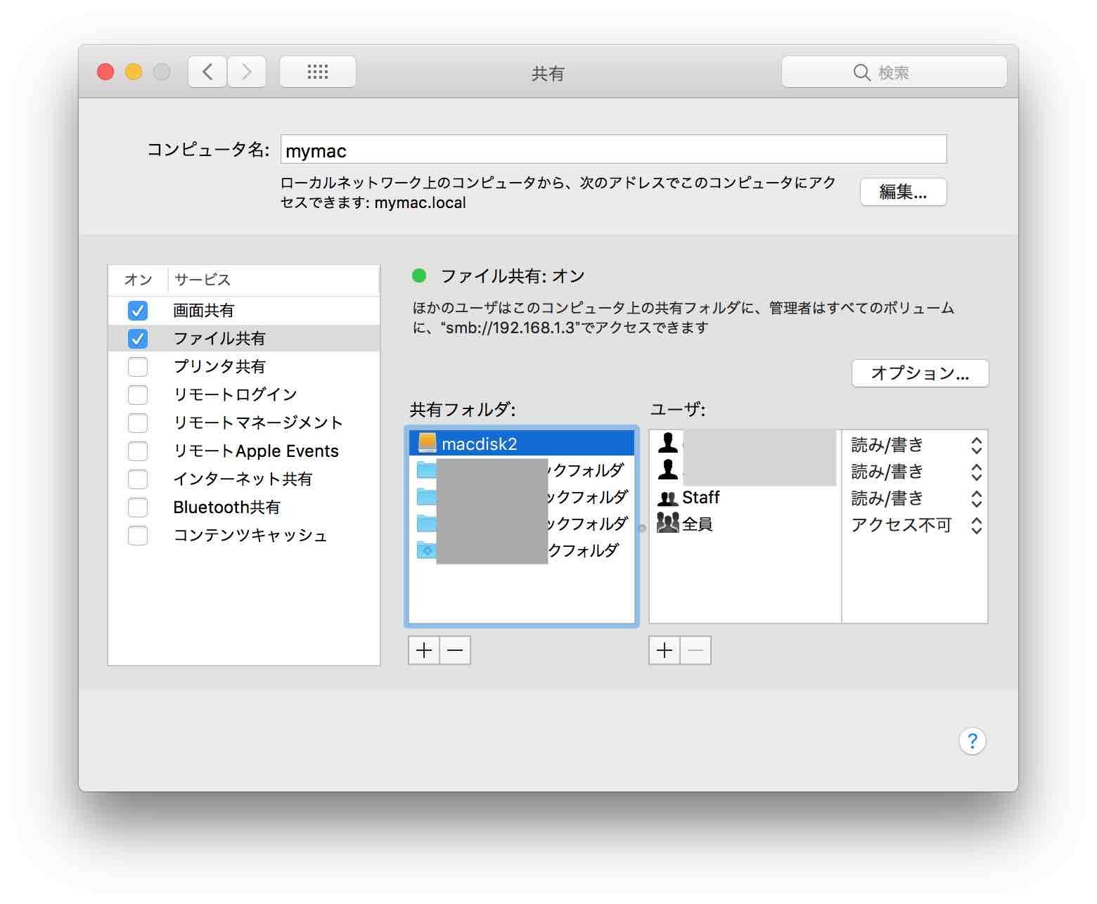Image resolution: width=1097 pixels, height=904 pixels.
Task: Go forward with the right chevron button
Action: click(x=247, y=72)
